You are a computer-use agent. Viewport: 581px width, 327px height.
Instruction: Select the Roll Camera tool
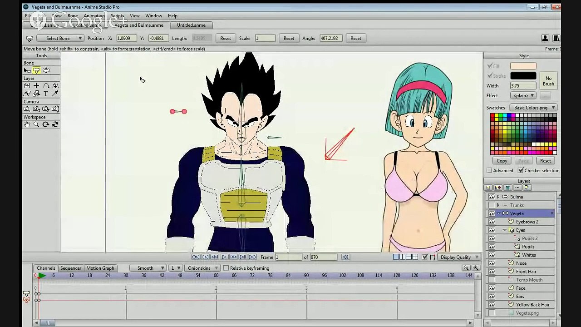point(46,109)
